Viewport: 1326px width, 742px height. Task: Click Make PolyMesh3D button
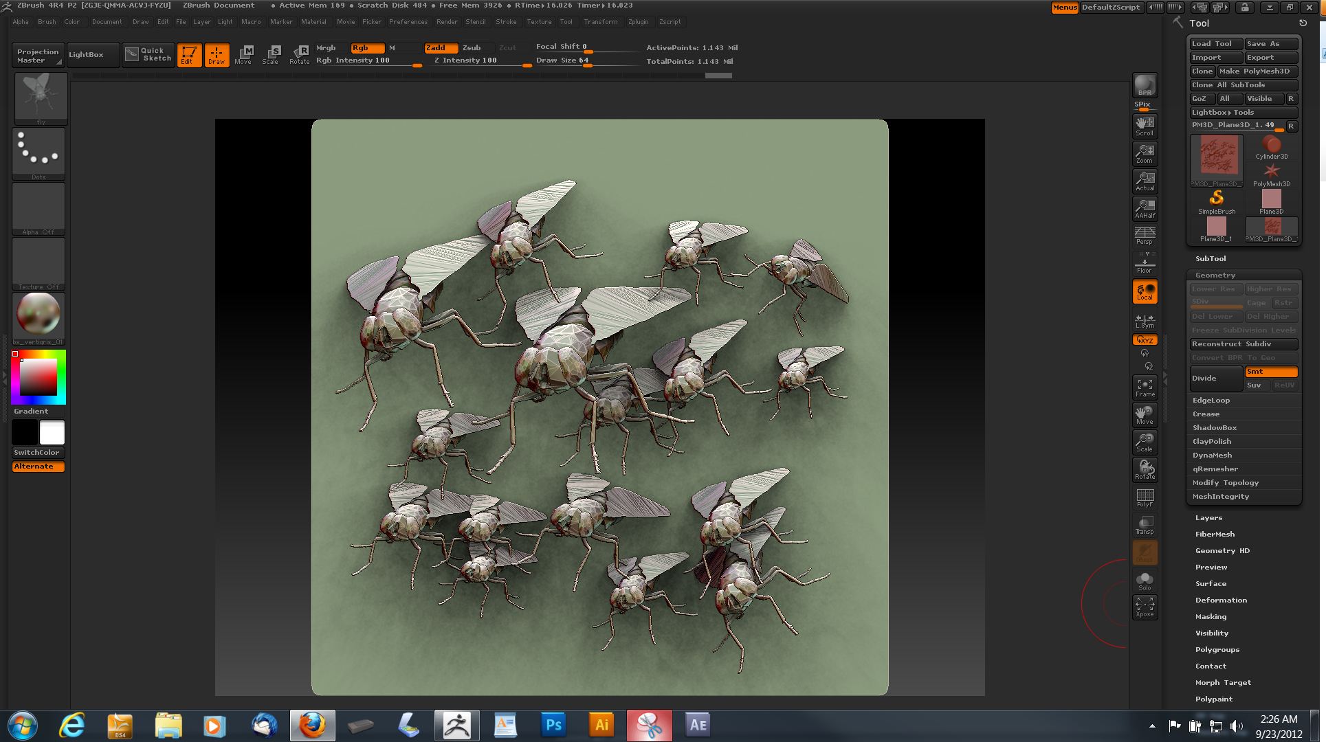tap(1257, 71)
